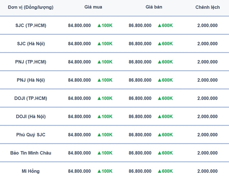
Task: Click the 2.000.000 difference for Phú Quý SJC
Action: 207,135
